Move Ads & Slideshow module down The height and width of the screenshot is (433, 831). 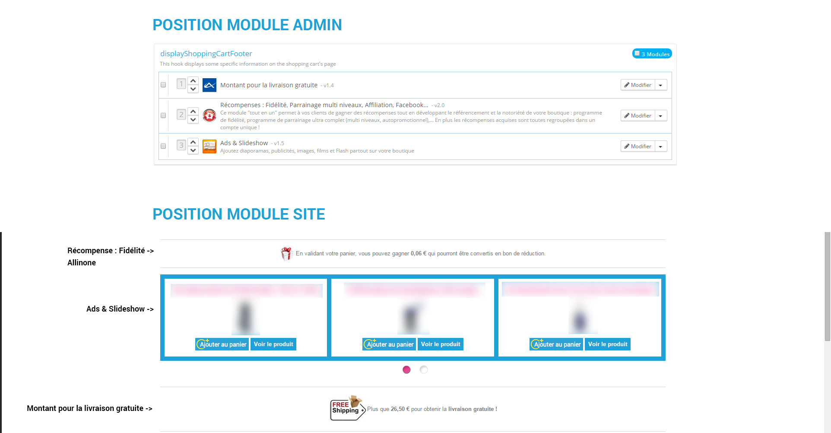pos(193,150)
